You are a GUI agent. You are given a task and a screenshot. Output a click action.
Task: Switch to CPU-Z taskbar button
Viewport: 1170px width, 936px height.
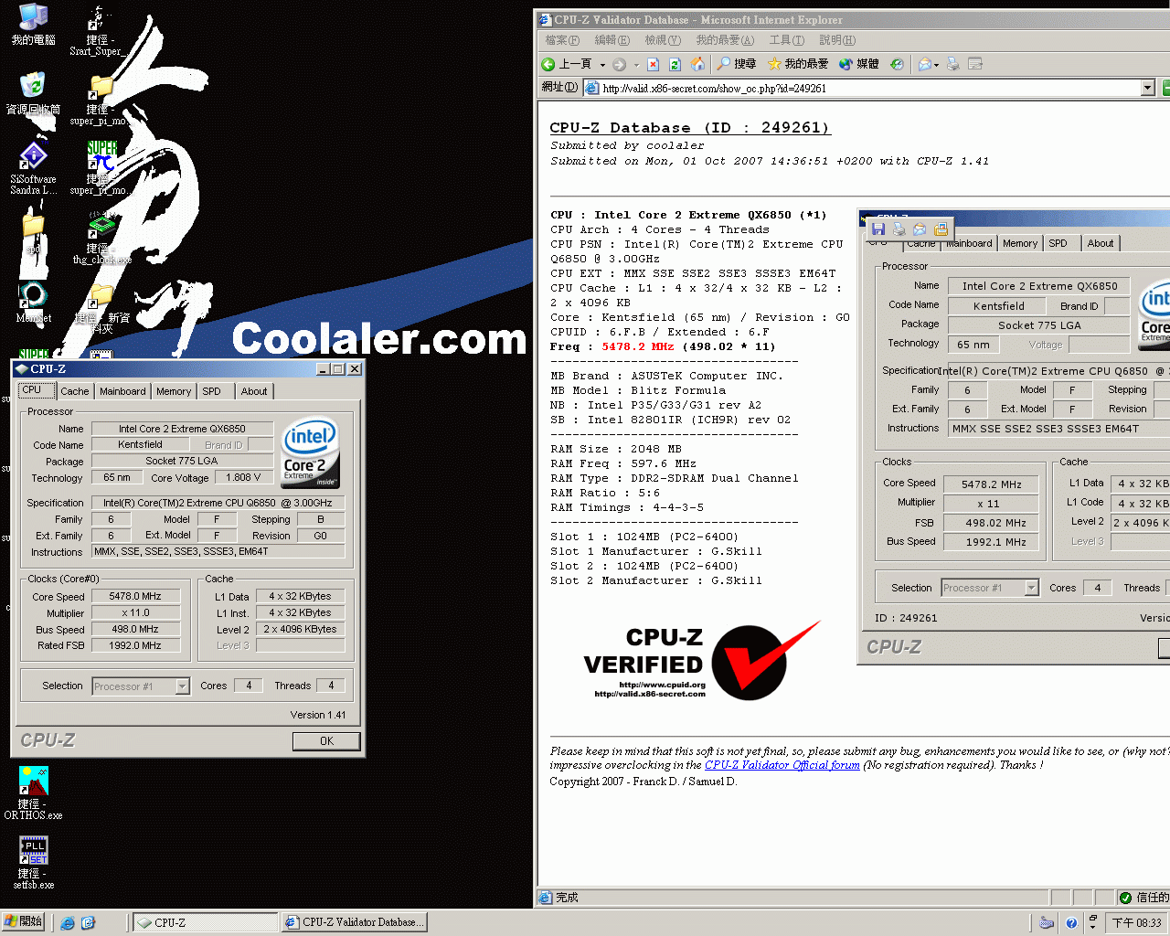pyautogui.click(x=206, y=923)
